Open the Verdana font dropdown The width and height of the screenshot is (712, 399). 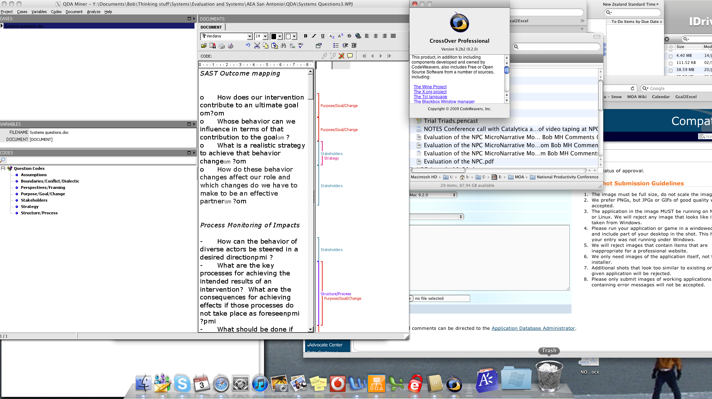250,36
